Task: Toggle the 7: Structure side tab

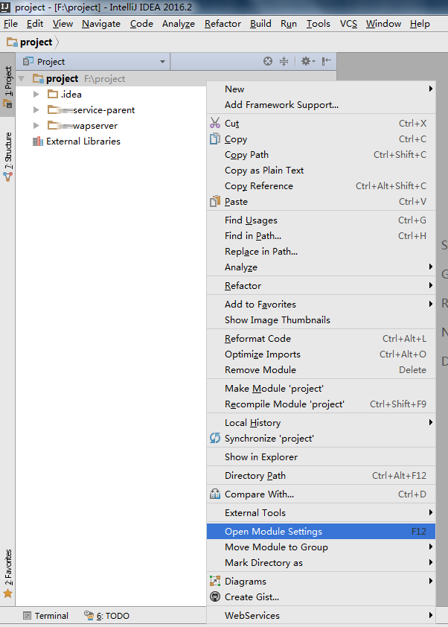Action: (7, 156)
